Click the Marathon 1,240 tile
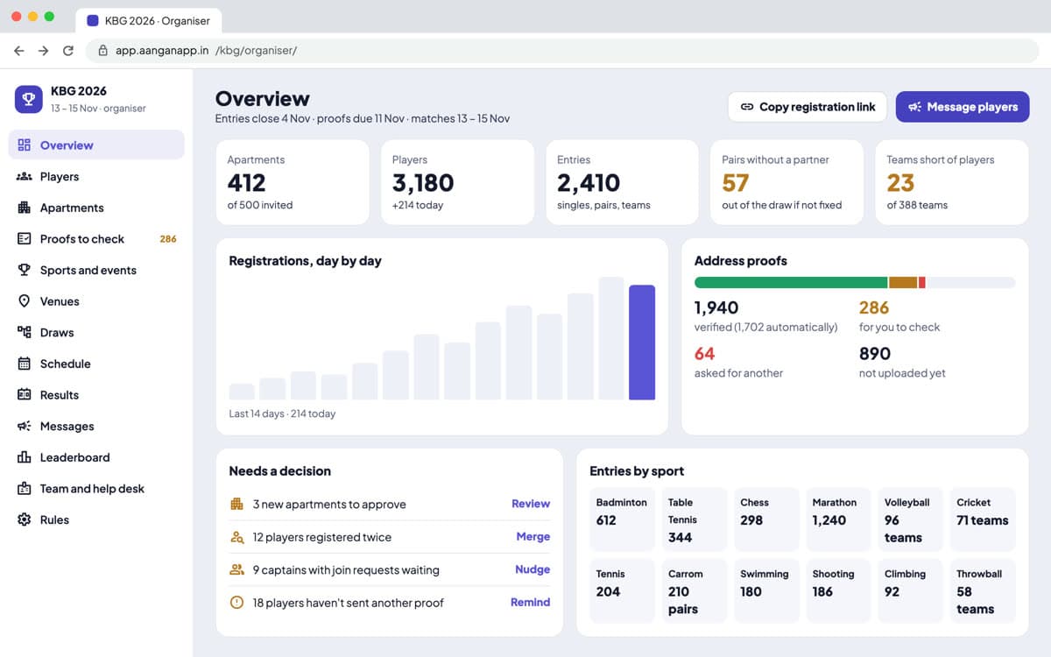Screen dimensions: 1051x657 (838, 519)
